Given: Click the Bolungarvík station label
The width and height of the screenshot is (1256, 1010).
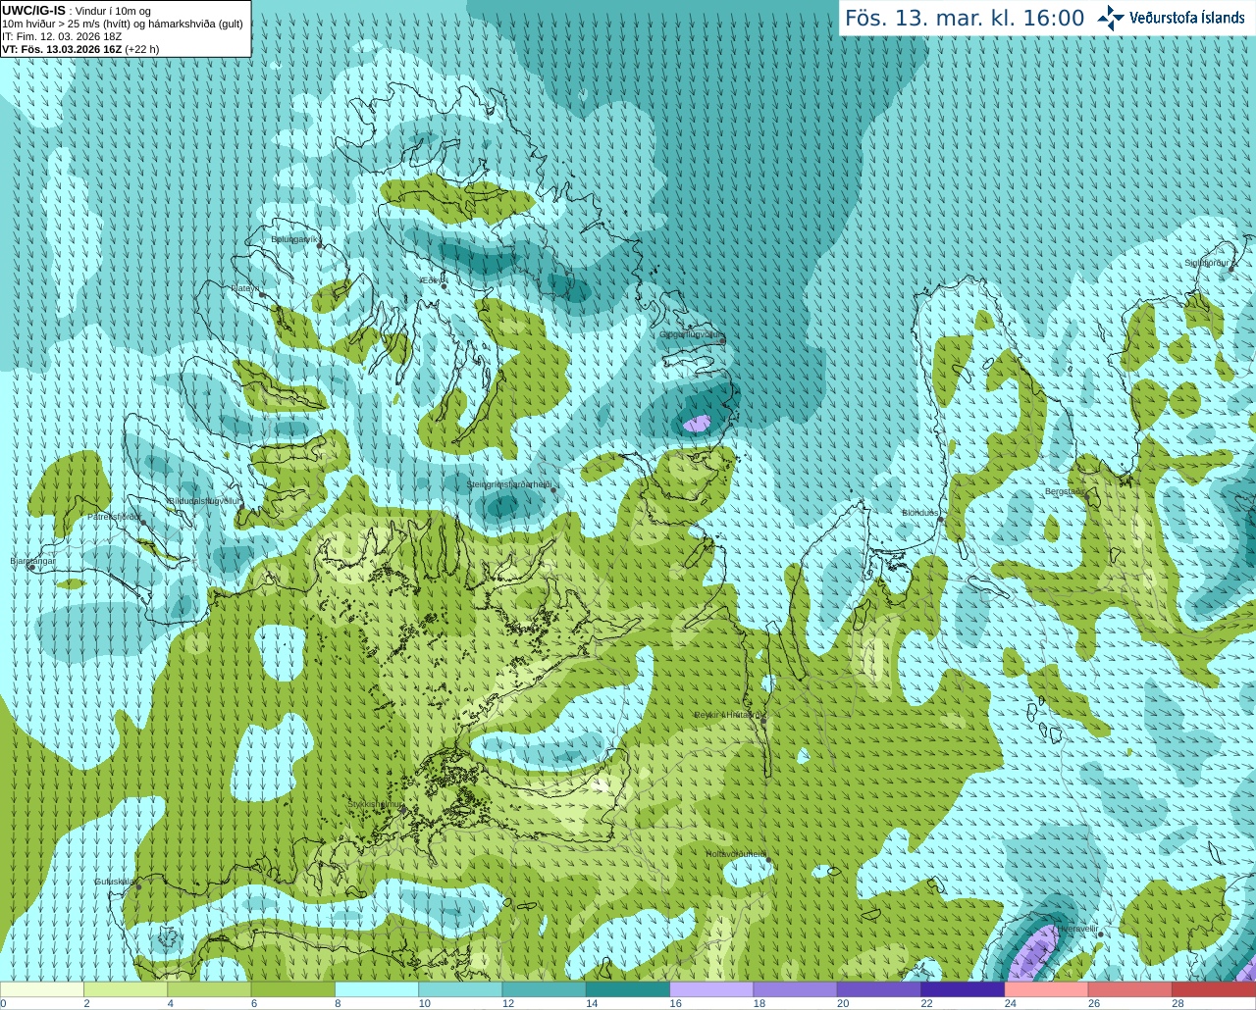Looking at the screenshot, I should tap(295, 239).
